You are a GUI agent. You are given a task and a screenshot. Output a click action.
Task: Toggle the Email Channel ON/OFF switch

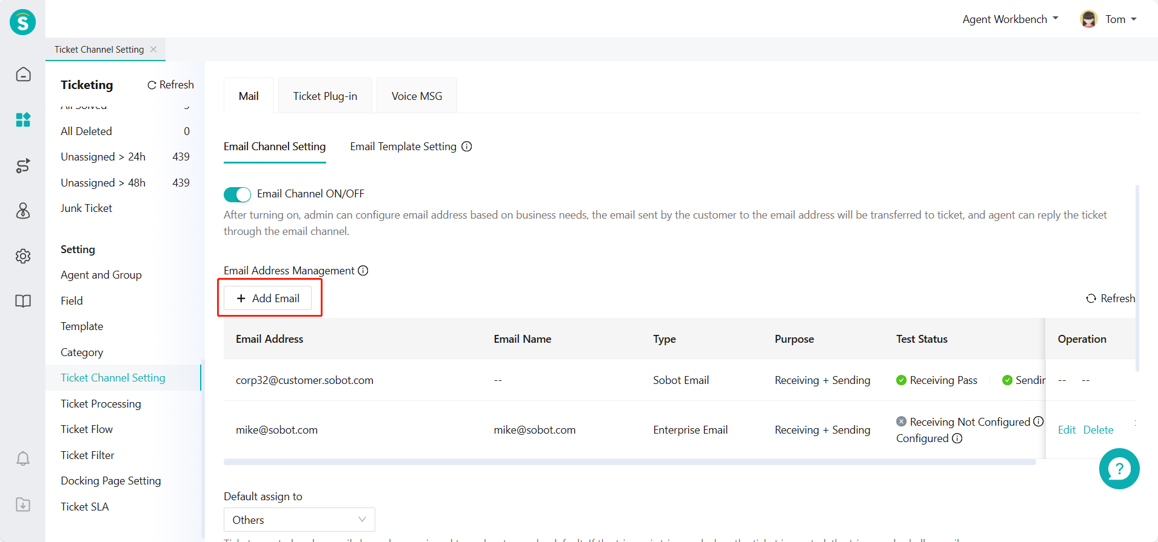(x=237, y=194)
